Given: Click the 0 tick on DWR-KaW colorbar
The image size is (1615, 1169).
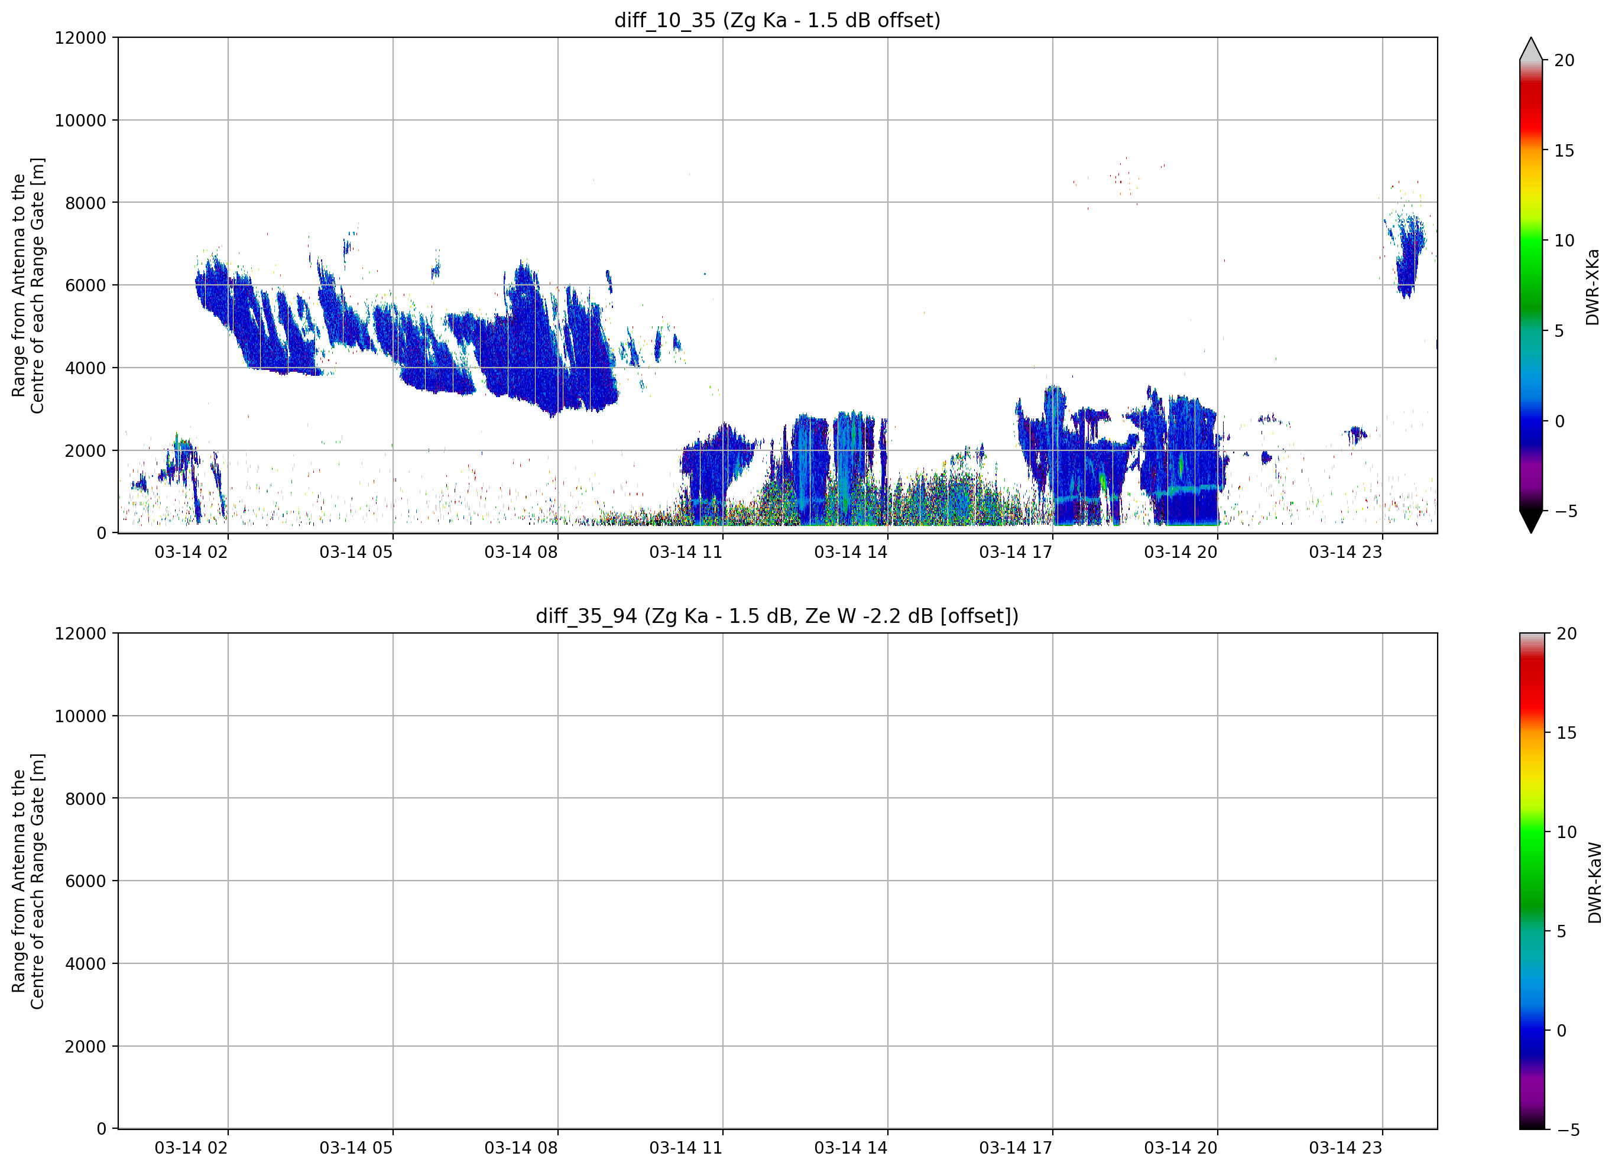Looking at the screenshot, I should coord(1562,1030).
